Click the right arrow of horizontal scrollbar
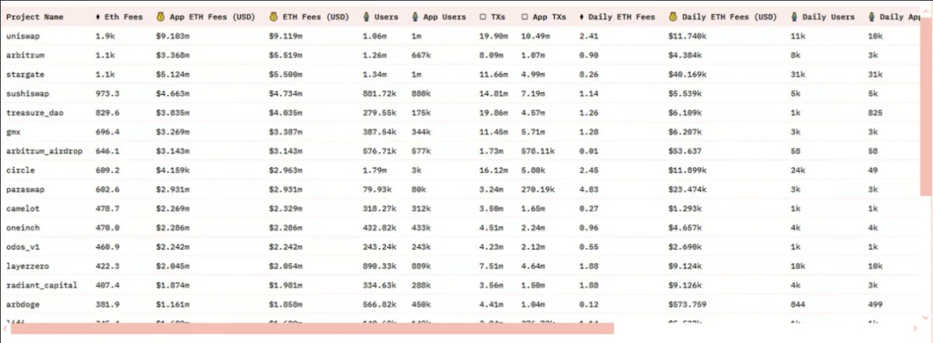This screenshot has height=343, width=933. tap(915, 328)
